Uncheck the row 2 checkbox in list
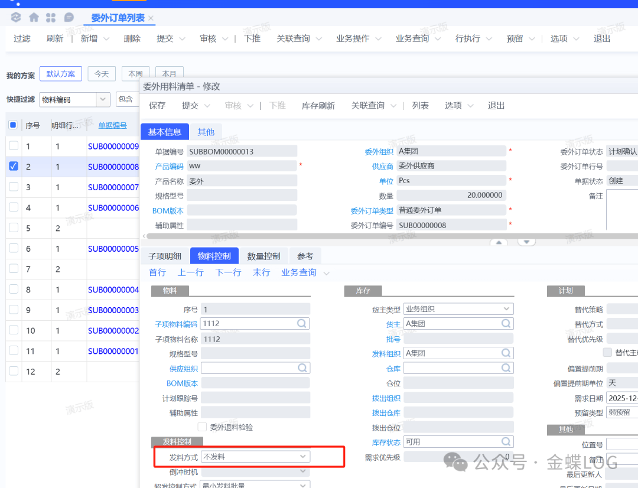Image resolution: width=638 pixels, height=488 pixels. (14, 167)
